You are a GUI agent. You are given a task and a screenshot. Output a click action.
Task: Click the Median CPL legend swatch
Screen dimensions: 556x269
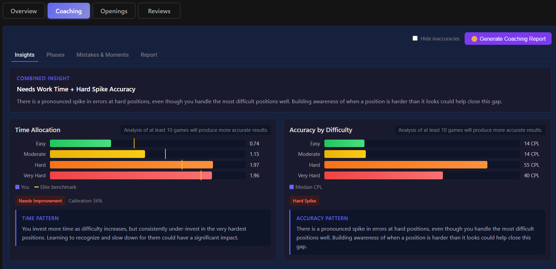point(291,187)
